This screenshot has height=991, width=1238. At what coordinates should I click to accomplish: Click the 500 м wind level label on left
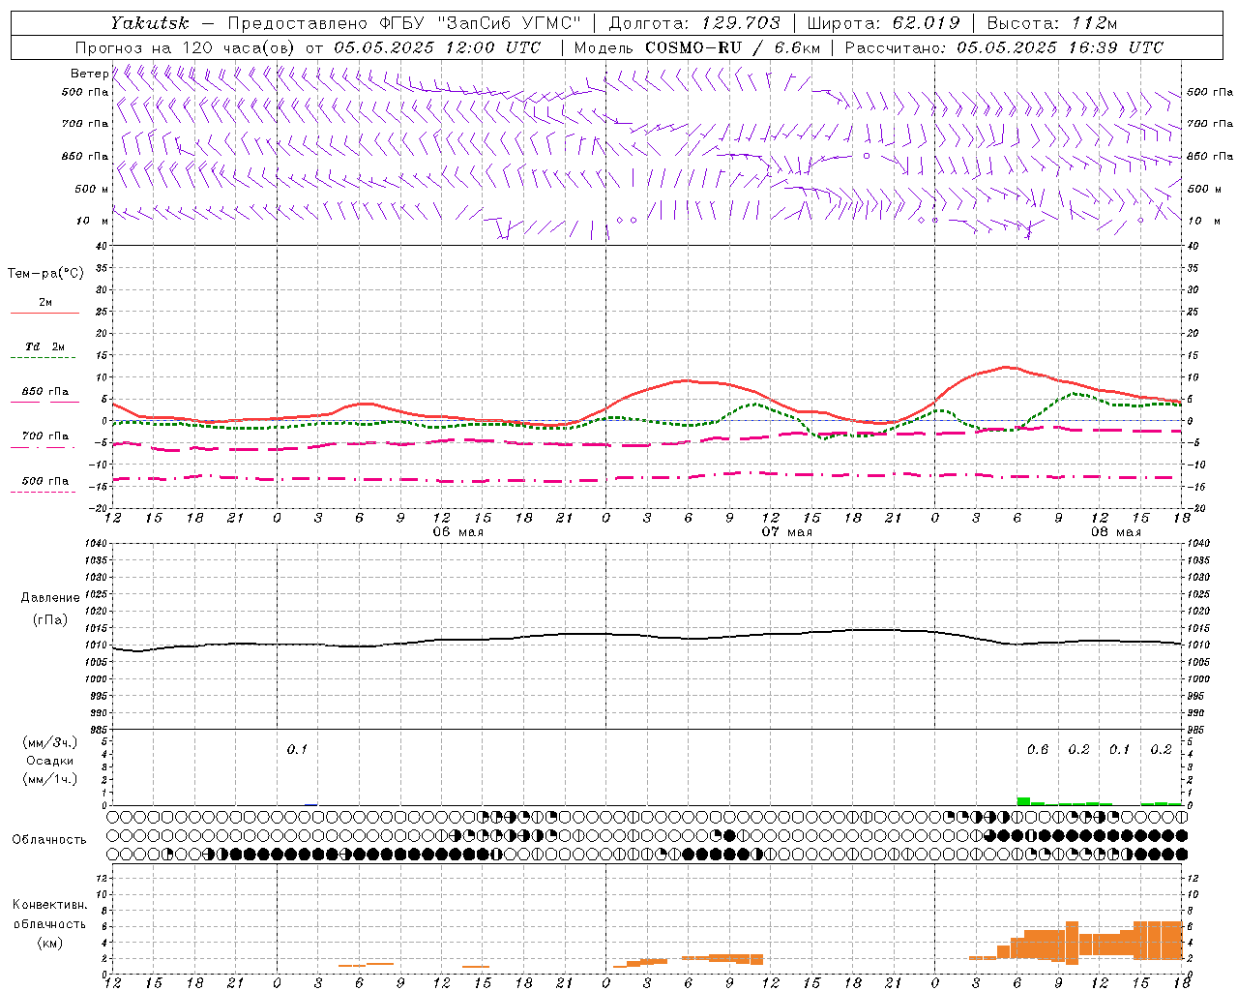[x=92, y=189]
